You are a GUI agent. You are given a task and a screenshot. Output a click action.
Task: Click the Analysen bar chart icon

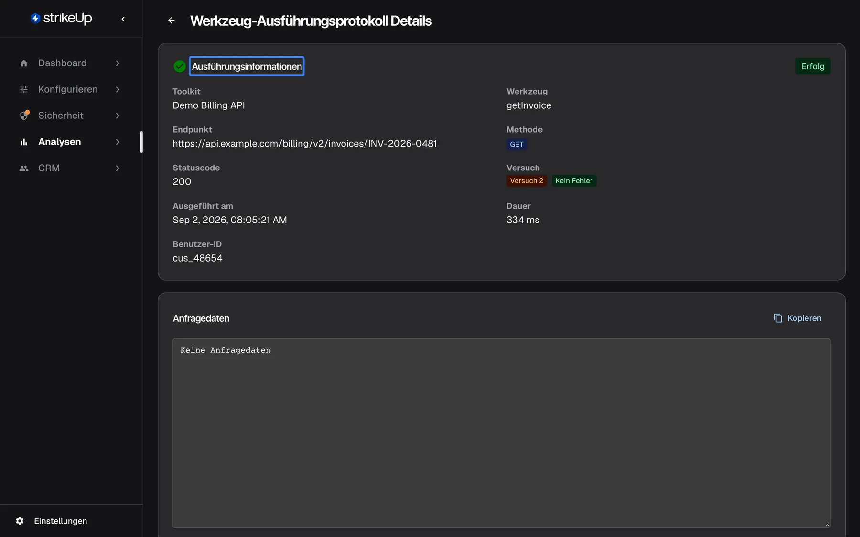point(24,142)
